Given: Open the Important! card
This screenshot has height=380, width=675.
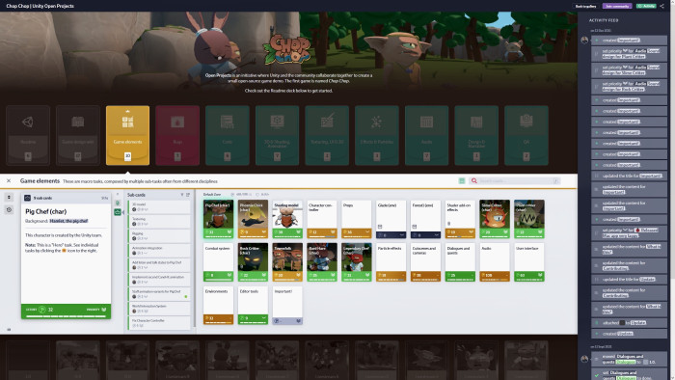Looking at the screenshot, I should click(x=287, y=305).
